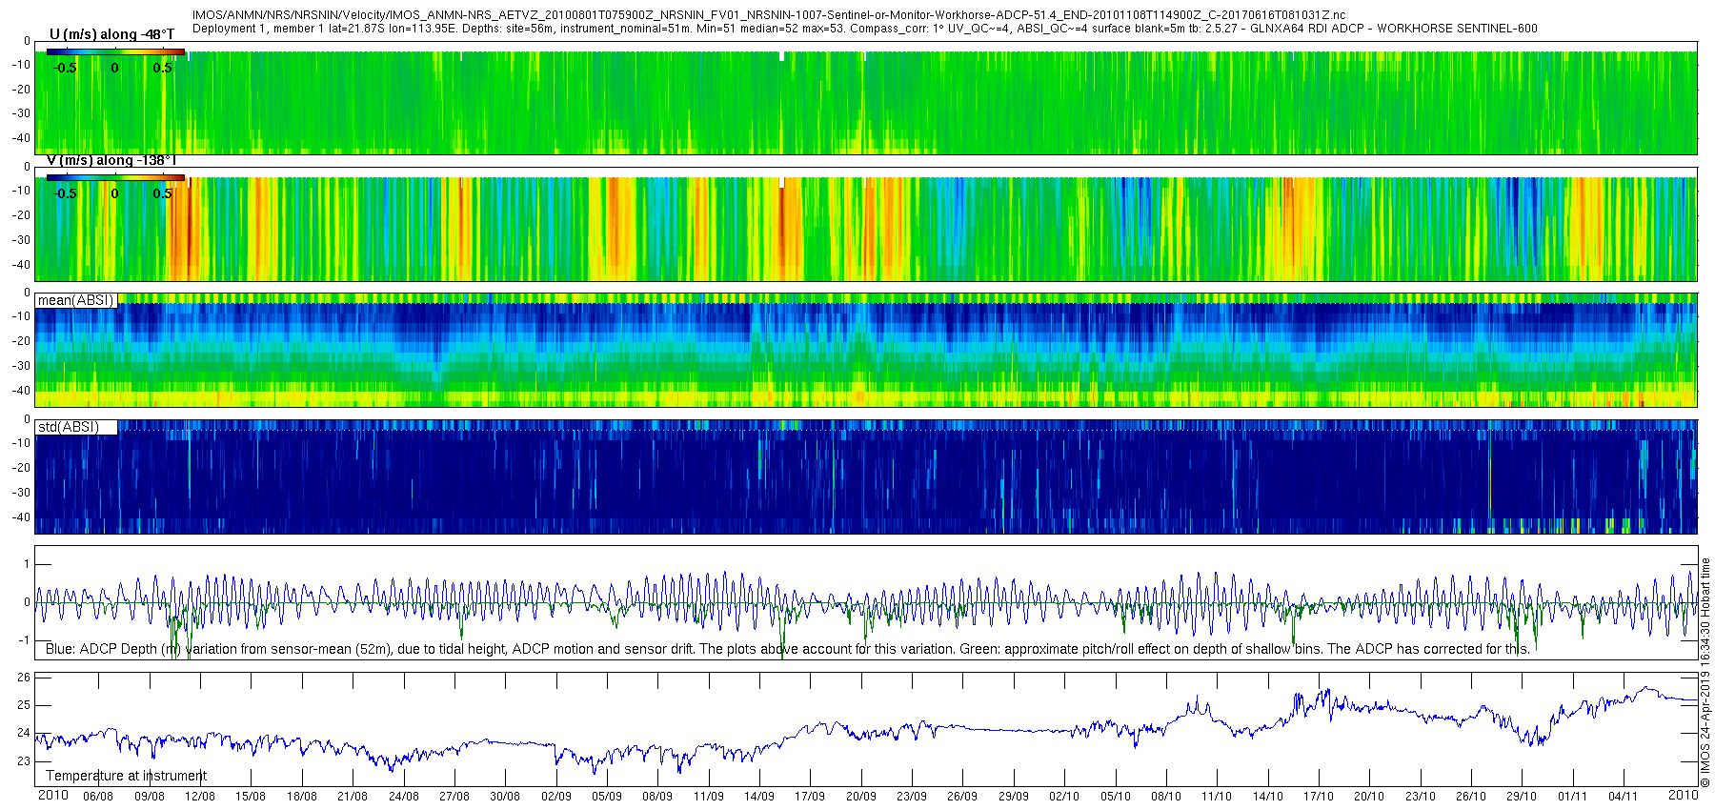The width and height of the screenshot is (1715, 810).
Task: Click the '09/08' date tick label
Action: 149,797
